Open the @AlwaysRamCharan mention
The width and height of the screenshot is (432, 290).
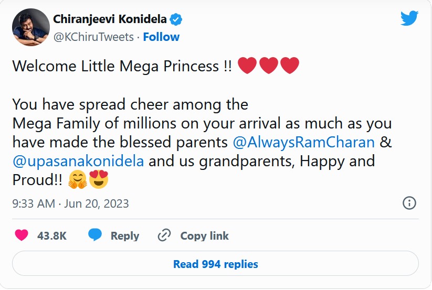click(303, 142)
